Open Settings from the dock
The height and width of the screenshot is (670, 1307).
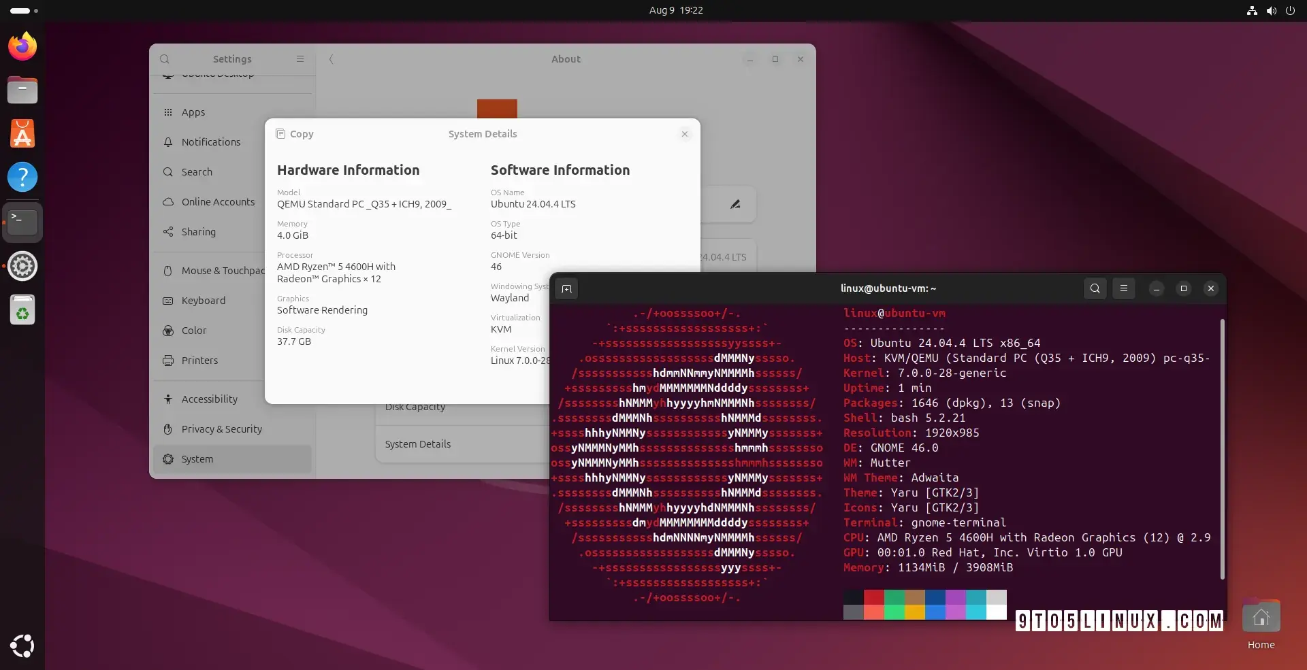[22, 266]
